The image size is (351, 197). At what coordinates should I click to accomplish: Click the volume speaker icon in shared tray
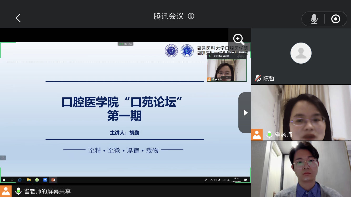point(215,180)
